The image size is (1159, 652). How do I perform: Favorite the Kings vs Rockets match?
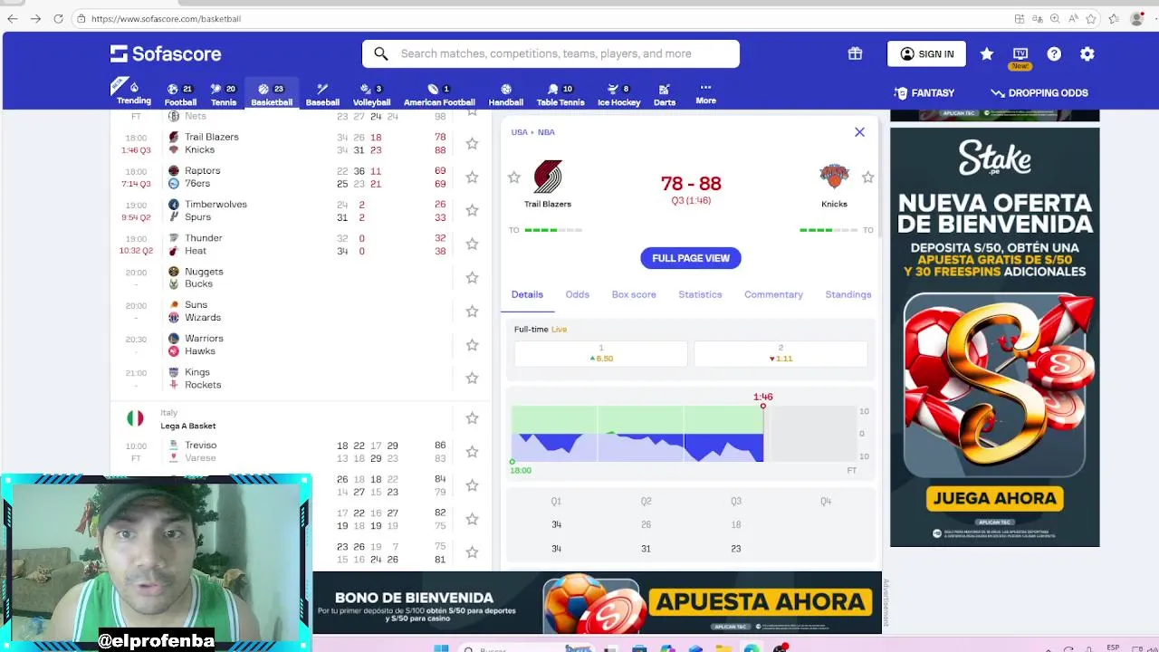coord(472,378)
